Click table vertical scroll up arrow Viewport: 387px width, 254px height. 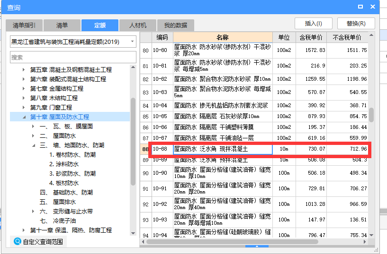[x=371, y=35]
